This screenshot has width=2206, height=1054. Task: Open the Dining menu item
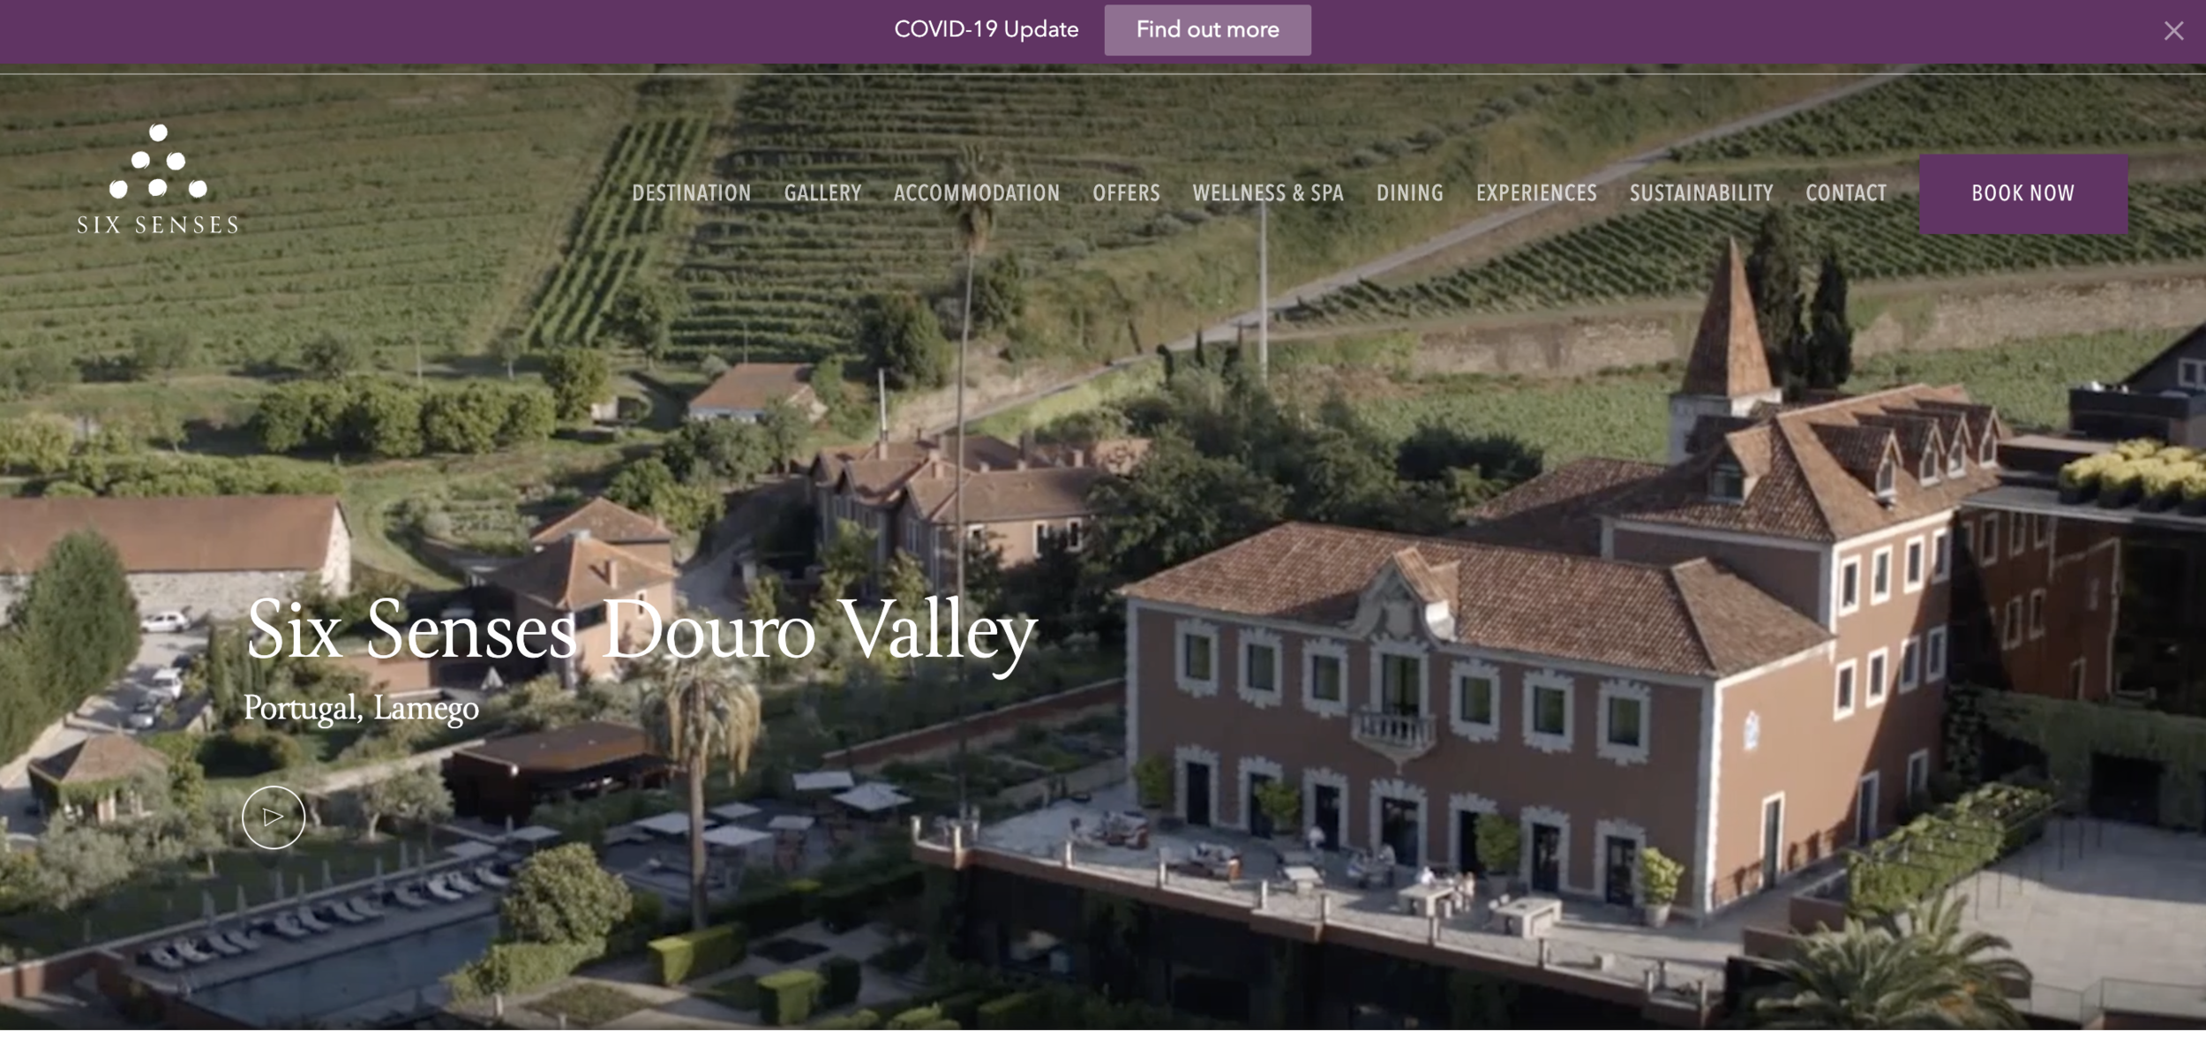point(1410,193)
